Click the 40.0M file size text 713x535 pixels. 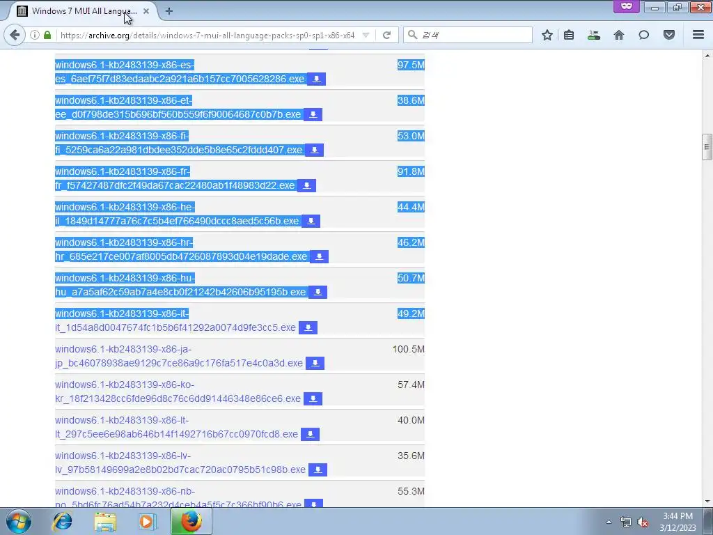pos(411,420)
